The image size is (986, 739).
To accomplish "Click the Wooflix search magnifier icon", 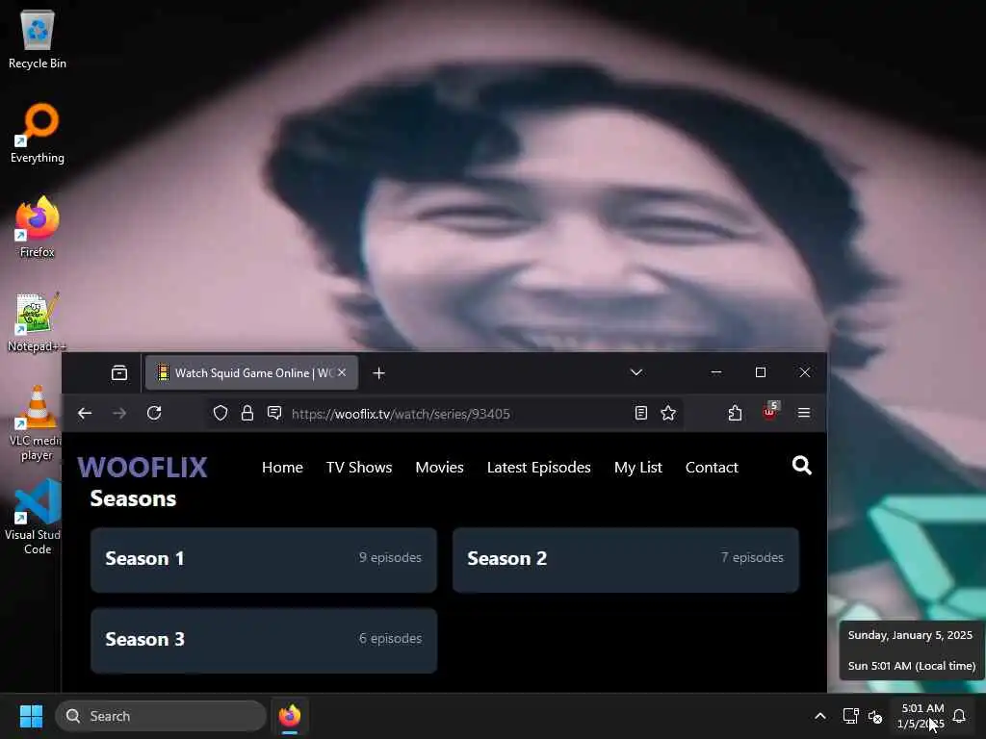I will point(802,466).
